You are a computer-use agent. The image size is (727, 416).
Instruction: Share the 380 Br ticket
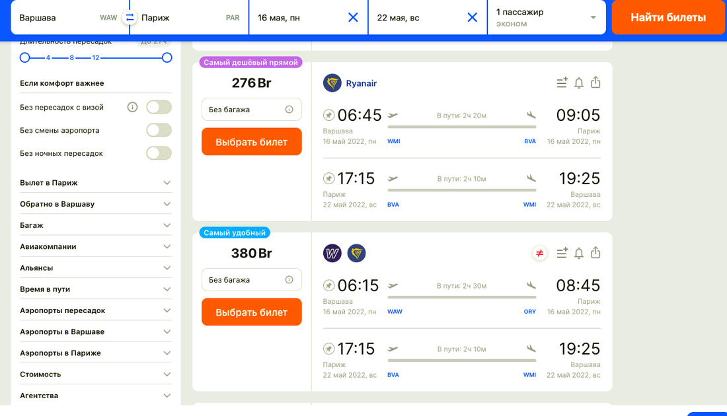pos(595,253)
